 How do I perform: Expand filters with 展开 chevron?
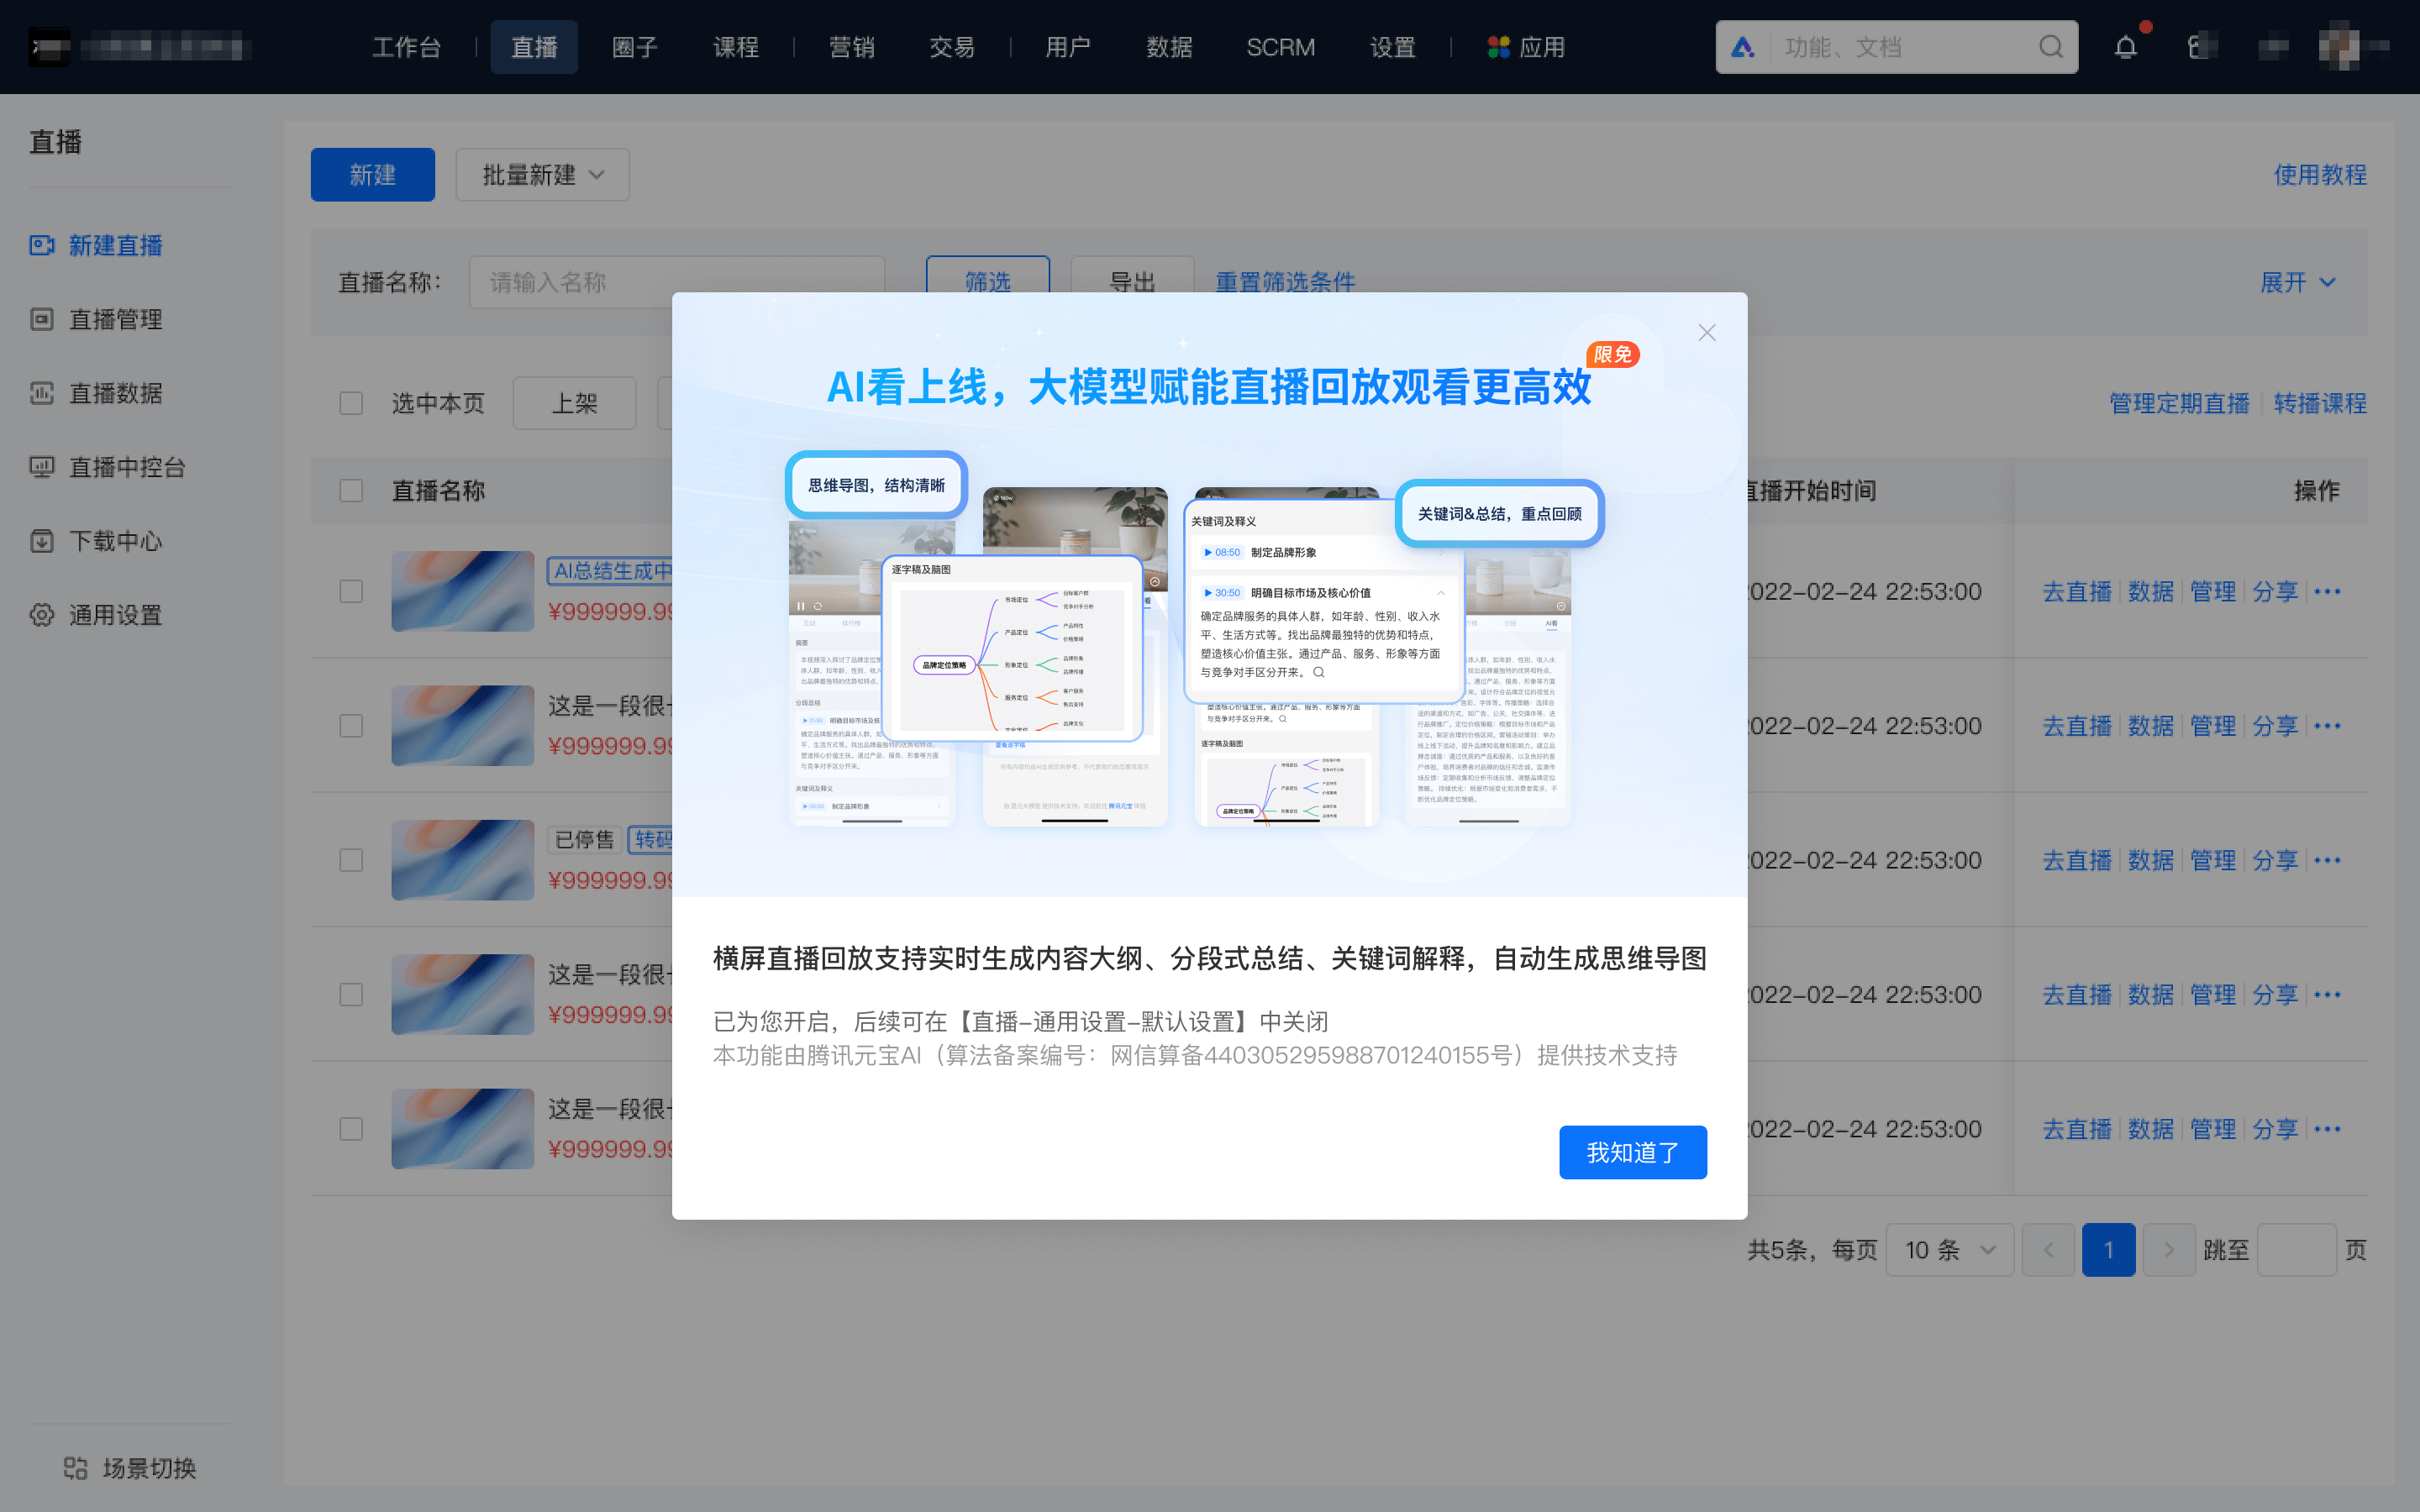(2327, 283)
